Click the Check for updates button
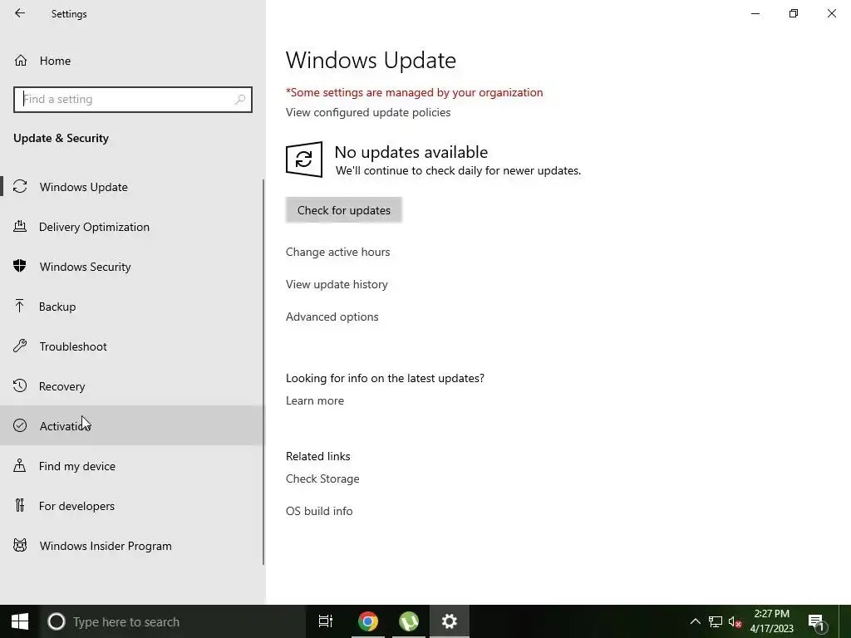 [x=343, y=210]
